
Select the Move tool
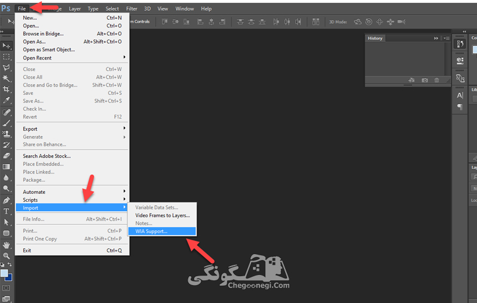[6, 46]
